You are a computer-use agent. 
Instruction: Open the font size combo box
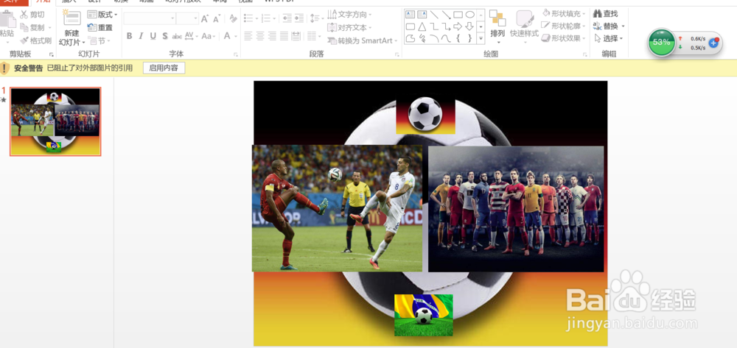(x=187, y=18)
